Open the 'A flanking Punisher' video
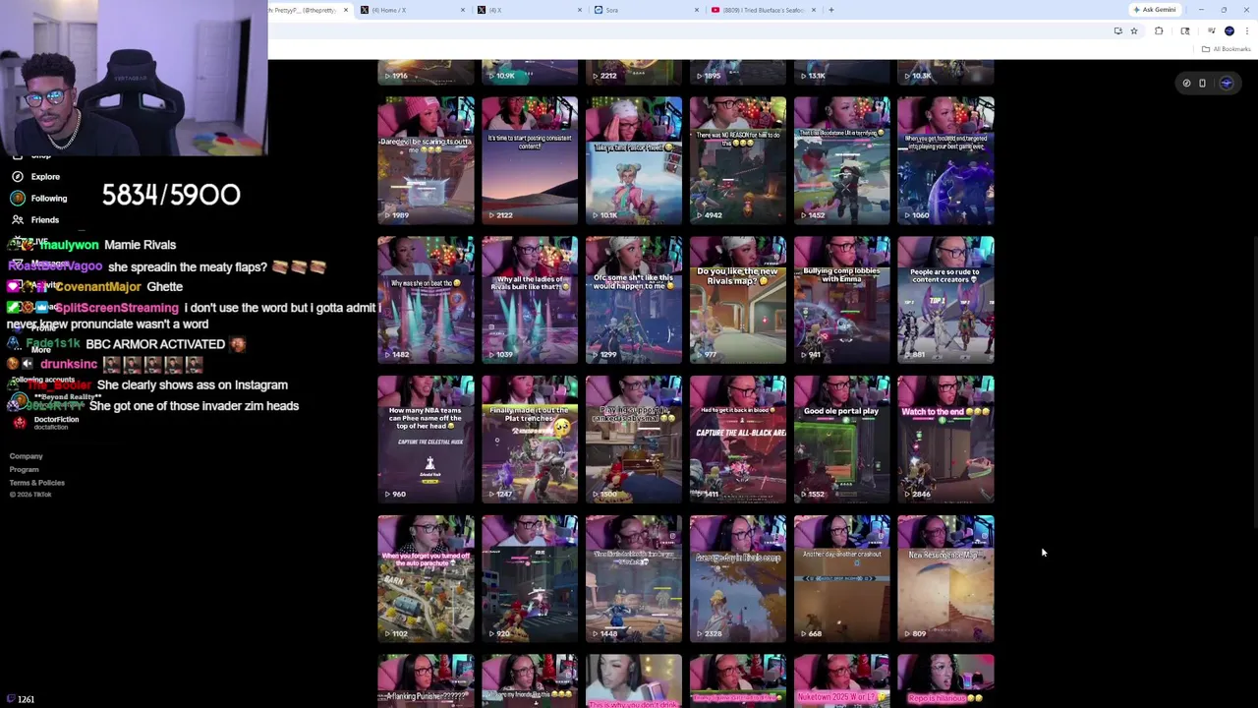Image resolution: width=1258 pixels, height=708 pixels. click(426, 680)
